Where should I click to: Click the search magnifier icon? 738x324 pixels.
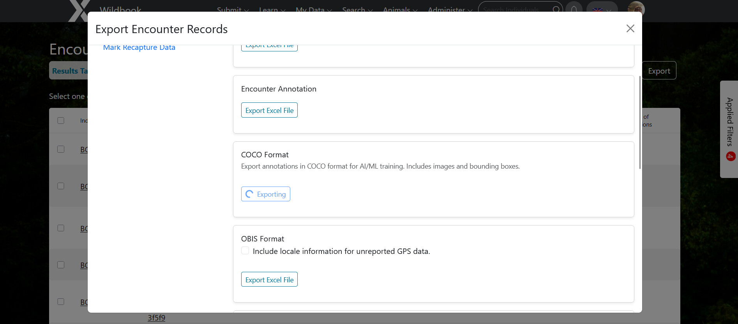click(556, 9)
